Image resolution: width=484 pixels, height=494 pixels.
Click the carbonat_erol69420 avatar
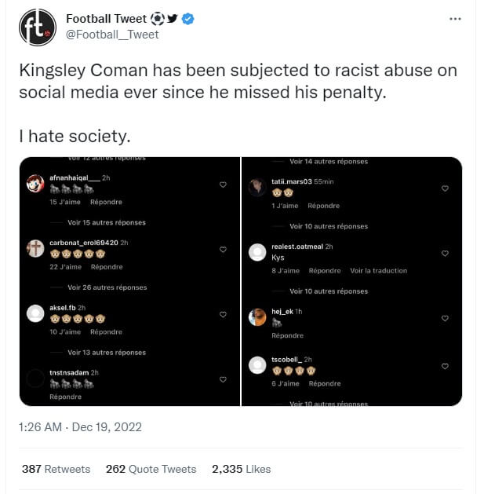(x=35, y=249)
